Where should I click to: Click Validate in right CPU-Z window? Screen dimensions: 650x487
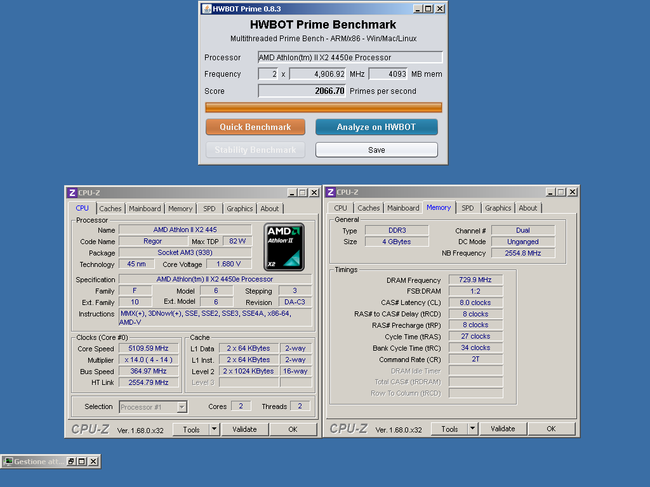(x=503, y=429)
